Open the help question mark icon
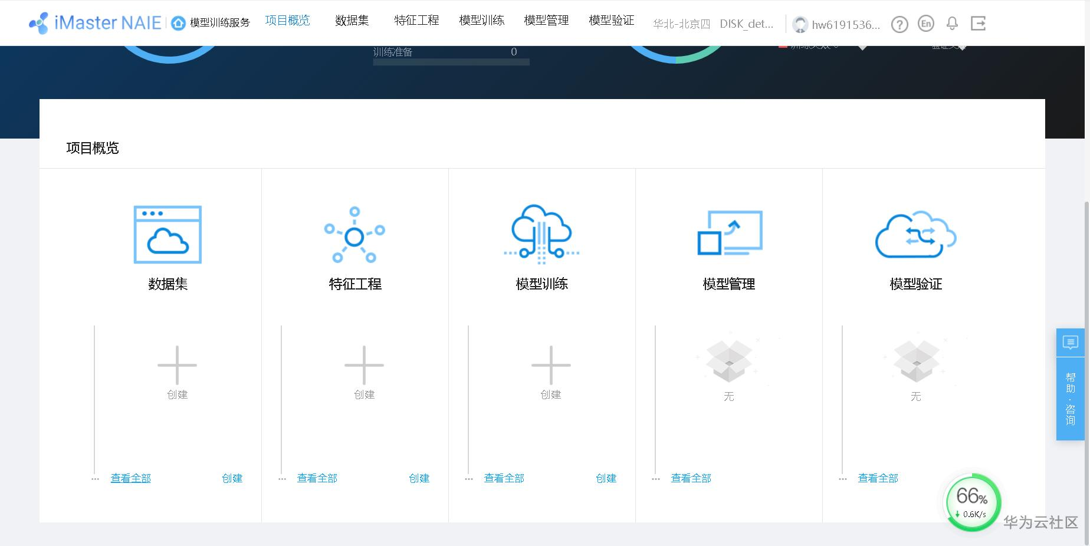This screenshot has width=1090, height=546. click(x=899, y=24)
